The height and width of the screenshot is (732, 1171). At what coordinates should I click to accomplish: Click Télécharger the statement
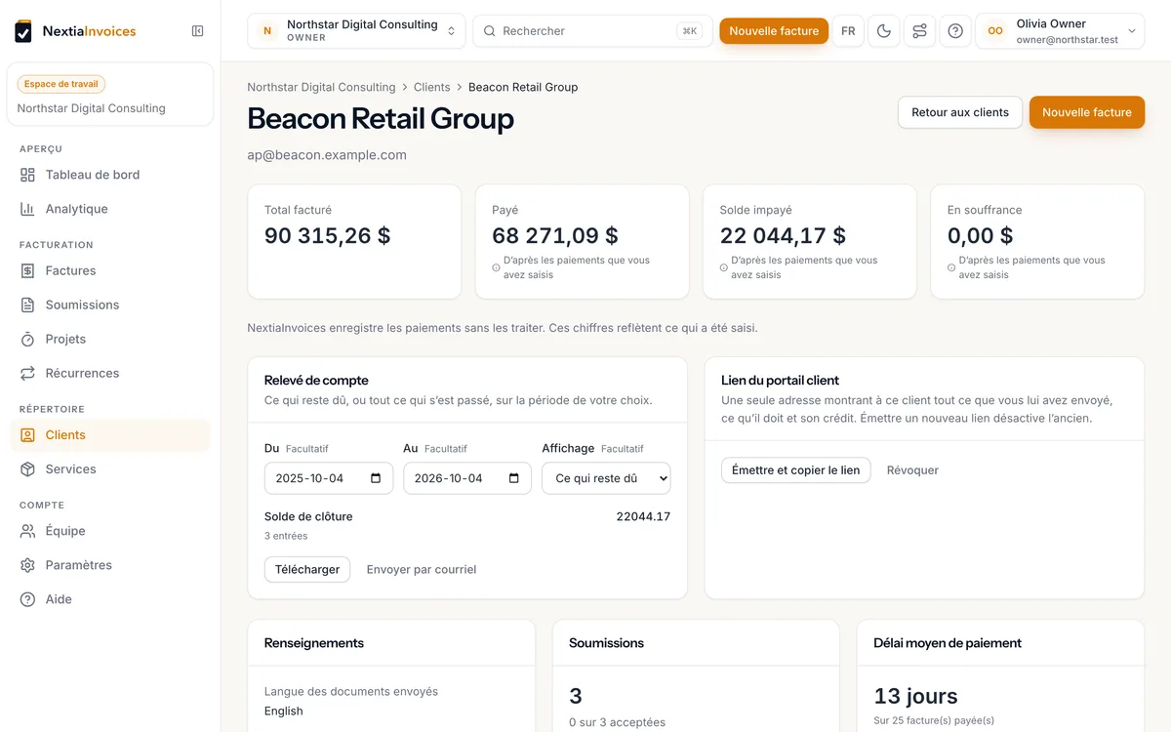pyautogui.click(x=307, y=569)
